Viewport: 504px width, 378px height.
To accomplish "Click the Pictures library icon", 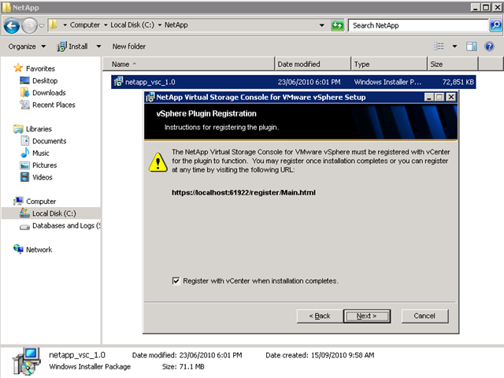I will pyautogui.click(x=24, y=165).
